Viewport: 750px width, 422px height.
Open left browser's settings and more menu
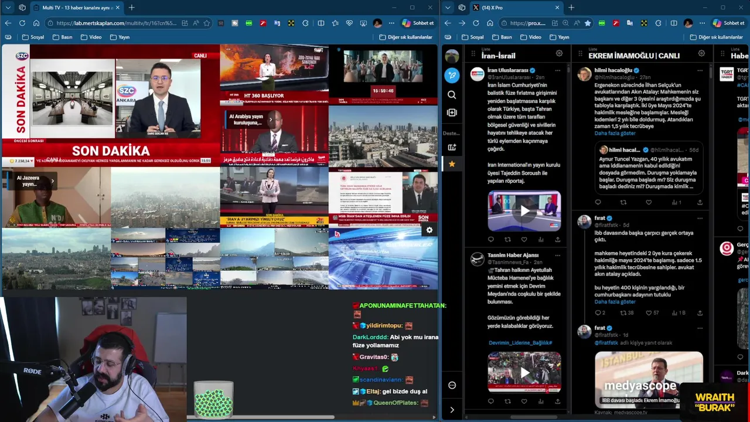pos(391,23)
